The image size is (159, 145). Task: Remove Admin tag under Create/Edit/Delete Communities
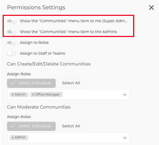click(x=13, y=95)
